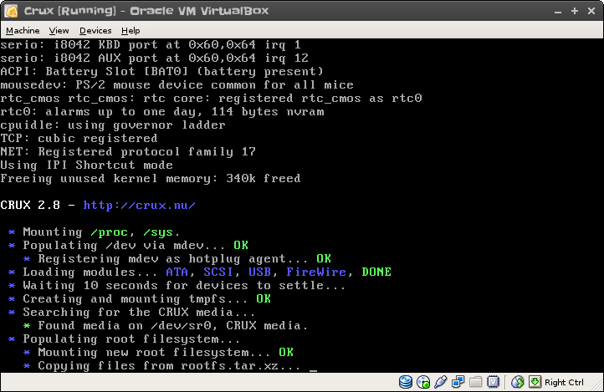The width and height of the screenshot is (604, 392).
Task: Click 'Populating root filesystem...' line
Action: [131, 339]
